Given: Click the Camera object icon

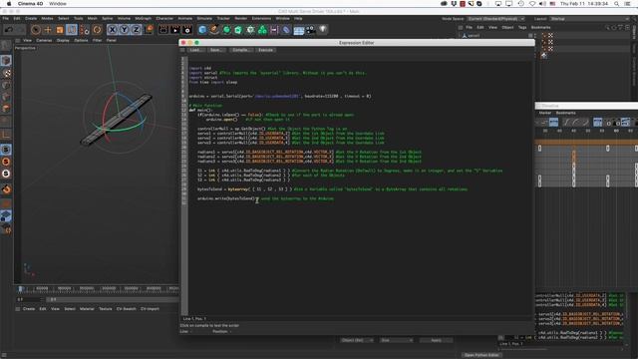Looking at the screenshot, I should (310, 30).
